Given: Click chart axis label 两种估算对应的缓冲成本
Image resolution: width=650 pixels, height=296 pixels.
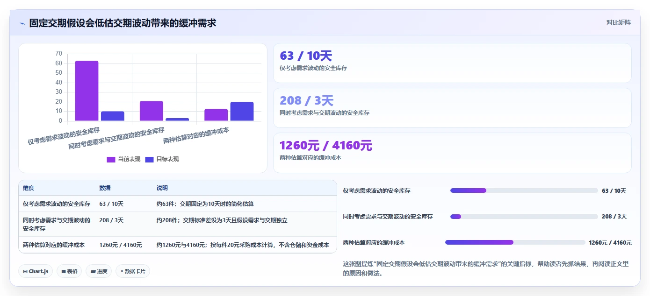Looking at the screenshot, I should click(x=196, y=135).
